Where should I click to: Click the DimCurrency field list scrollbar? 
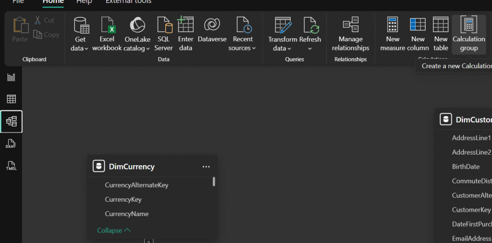tap(214, 182)
